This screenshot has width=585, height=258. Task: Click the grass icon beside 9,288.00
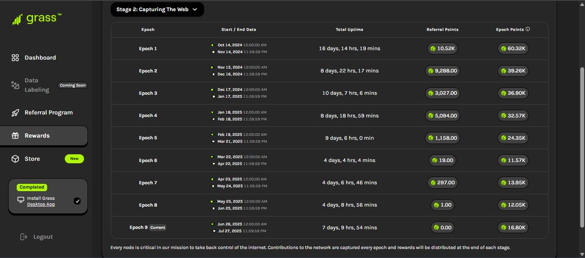coord(430,71)
